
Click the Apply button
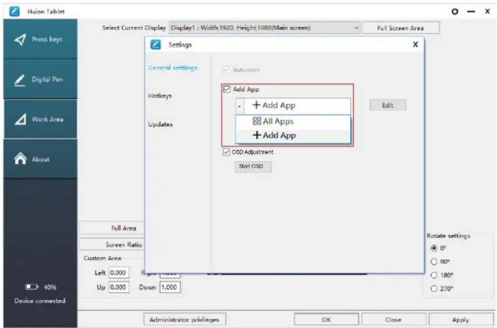461,319
